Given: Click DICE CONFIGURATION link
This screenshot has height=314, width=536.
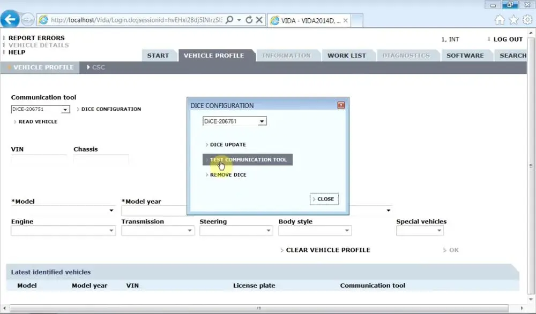Looking at the screenshot, I should (x=111, y=109).
